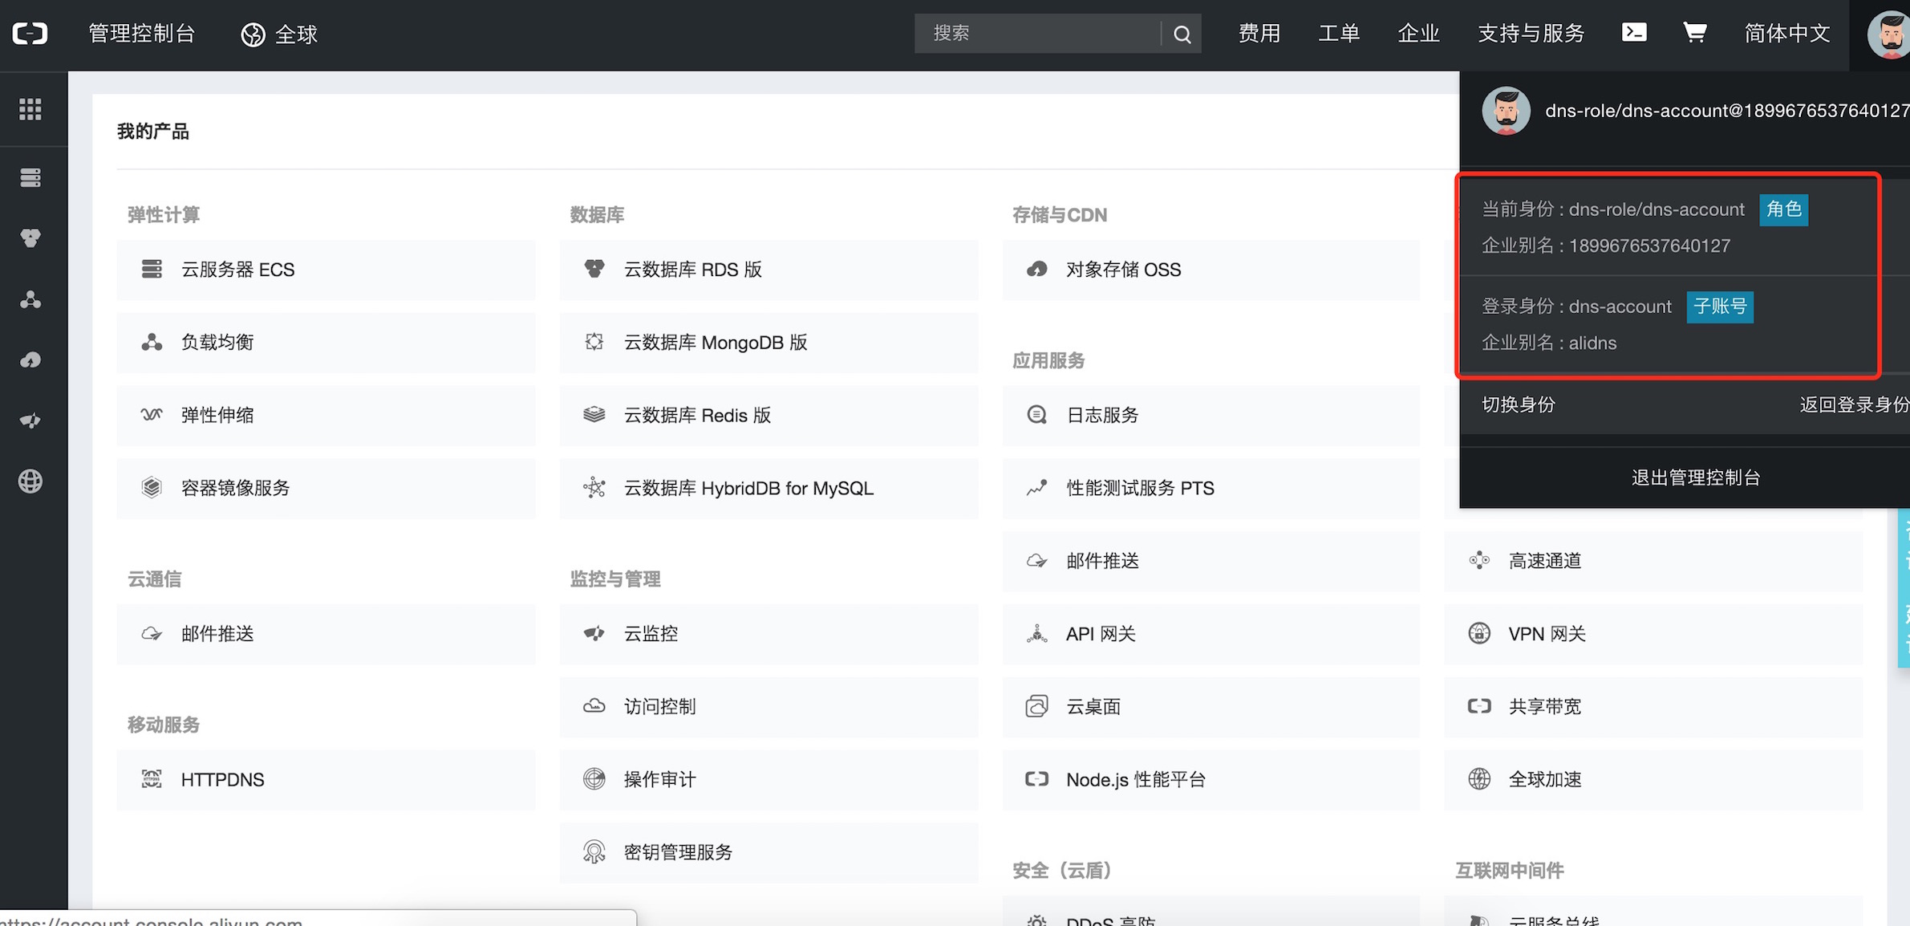Open 云数据库 Redis 版
The width and height of the screenshot is (1910, 926).
(768, 416)
